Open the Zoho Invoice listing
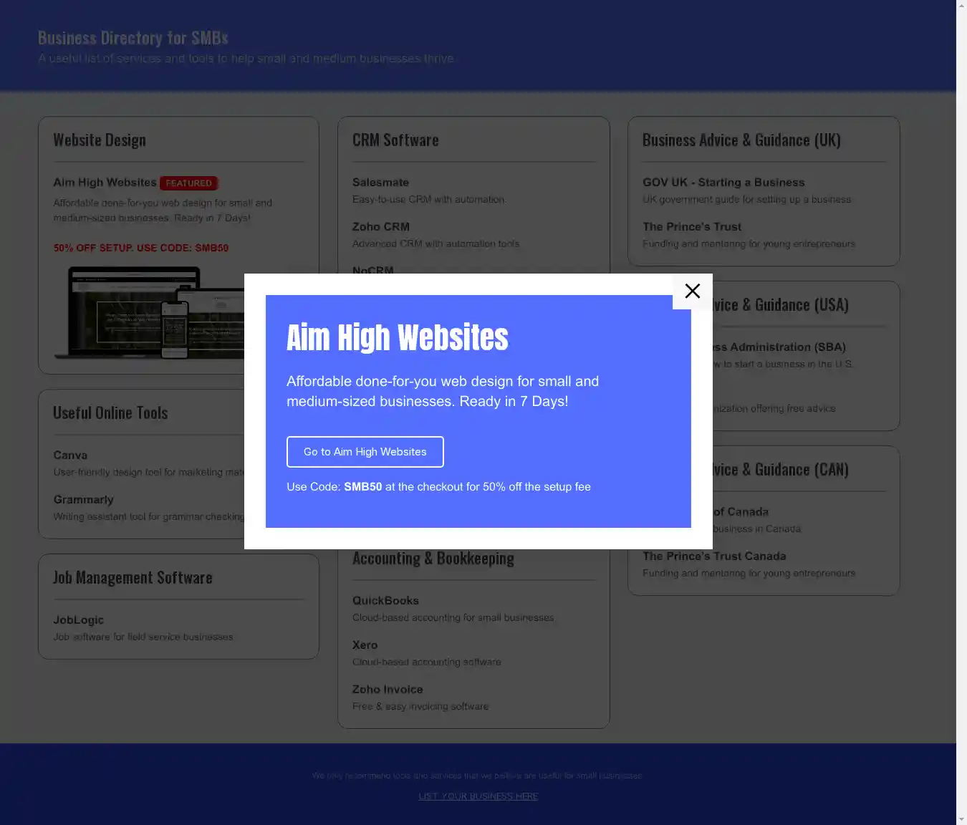Image resolution: width=967 pixels, height=825 pixels. [x=387, y=690]
